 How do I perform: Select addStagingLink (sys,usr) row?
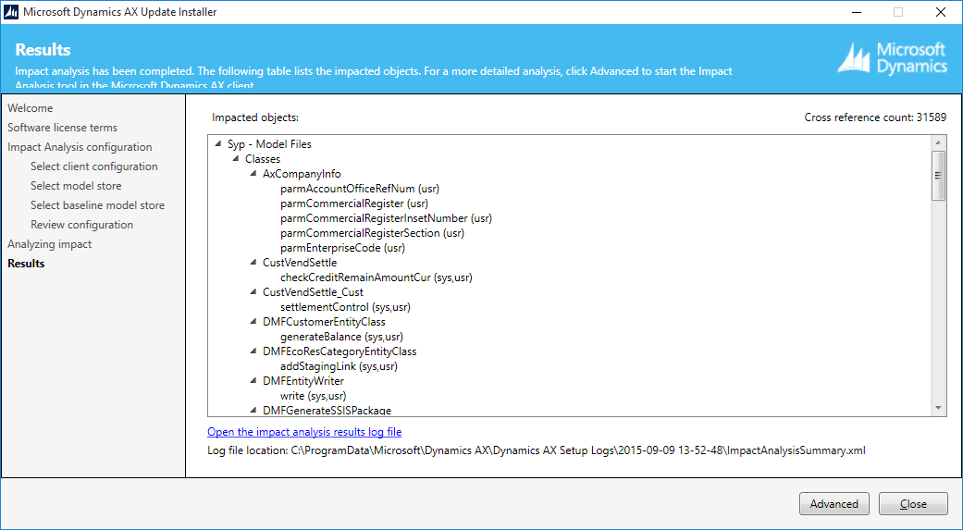tap(339, 366)
